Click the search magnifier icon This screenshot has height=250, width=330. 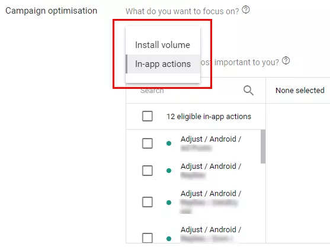(248, 91)
